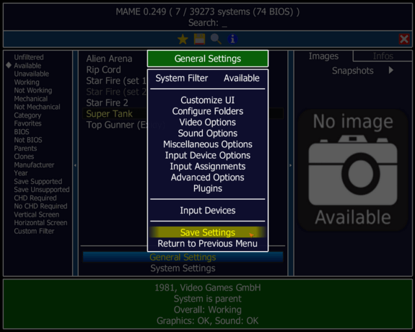Open Miscellaneous Options
This screenshot has width=415, height=332.
tap(207, 145)
